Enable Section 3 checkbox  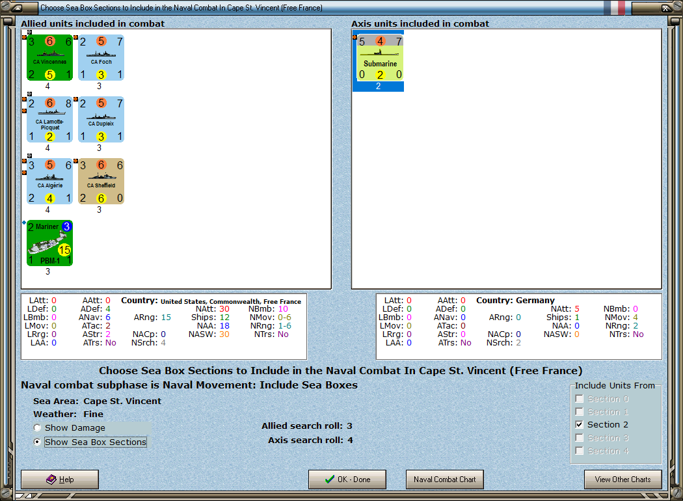580,438
